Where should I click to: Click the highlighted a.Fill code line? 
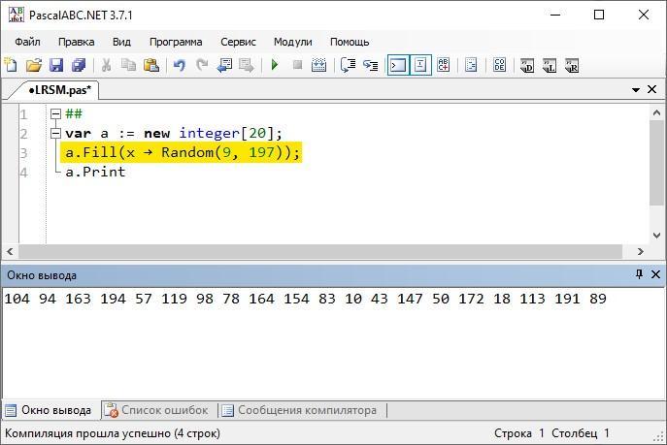pyautogui.click(x=182, y=152)
